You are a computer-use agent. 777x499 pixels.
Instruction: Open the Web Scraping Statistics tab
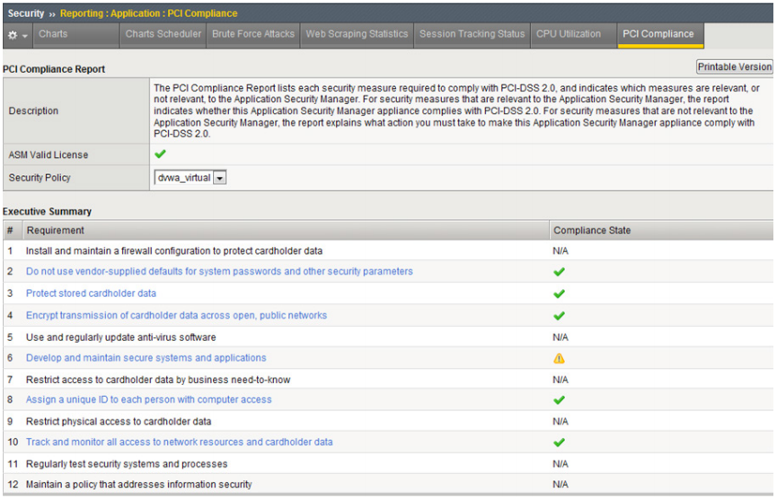tap(357, 35)
